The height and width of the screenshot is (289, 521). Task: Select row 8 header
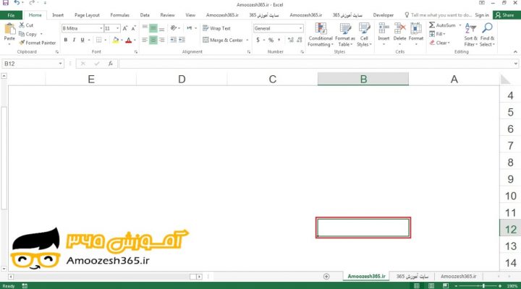tap(510, 163)
